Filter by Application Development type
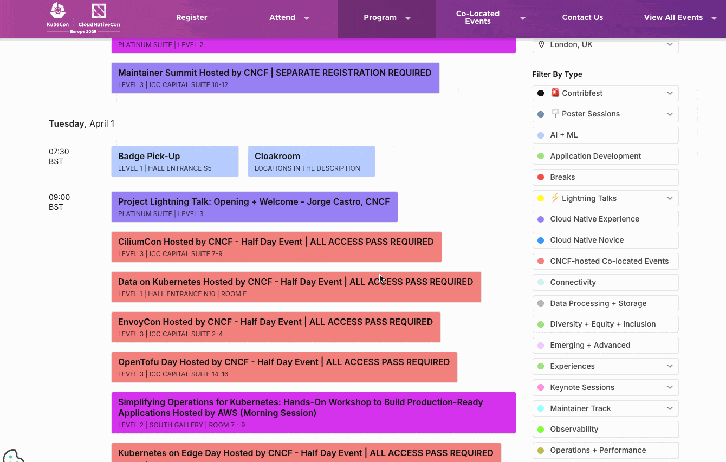 click(x=605, y=156)
